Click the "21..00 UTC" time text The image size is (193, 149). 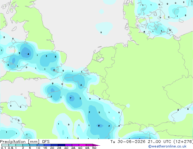pyautogui.click(x=160, y=142)
